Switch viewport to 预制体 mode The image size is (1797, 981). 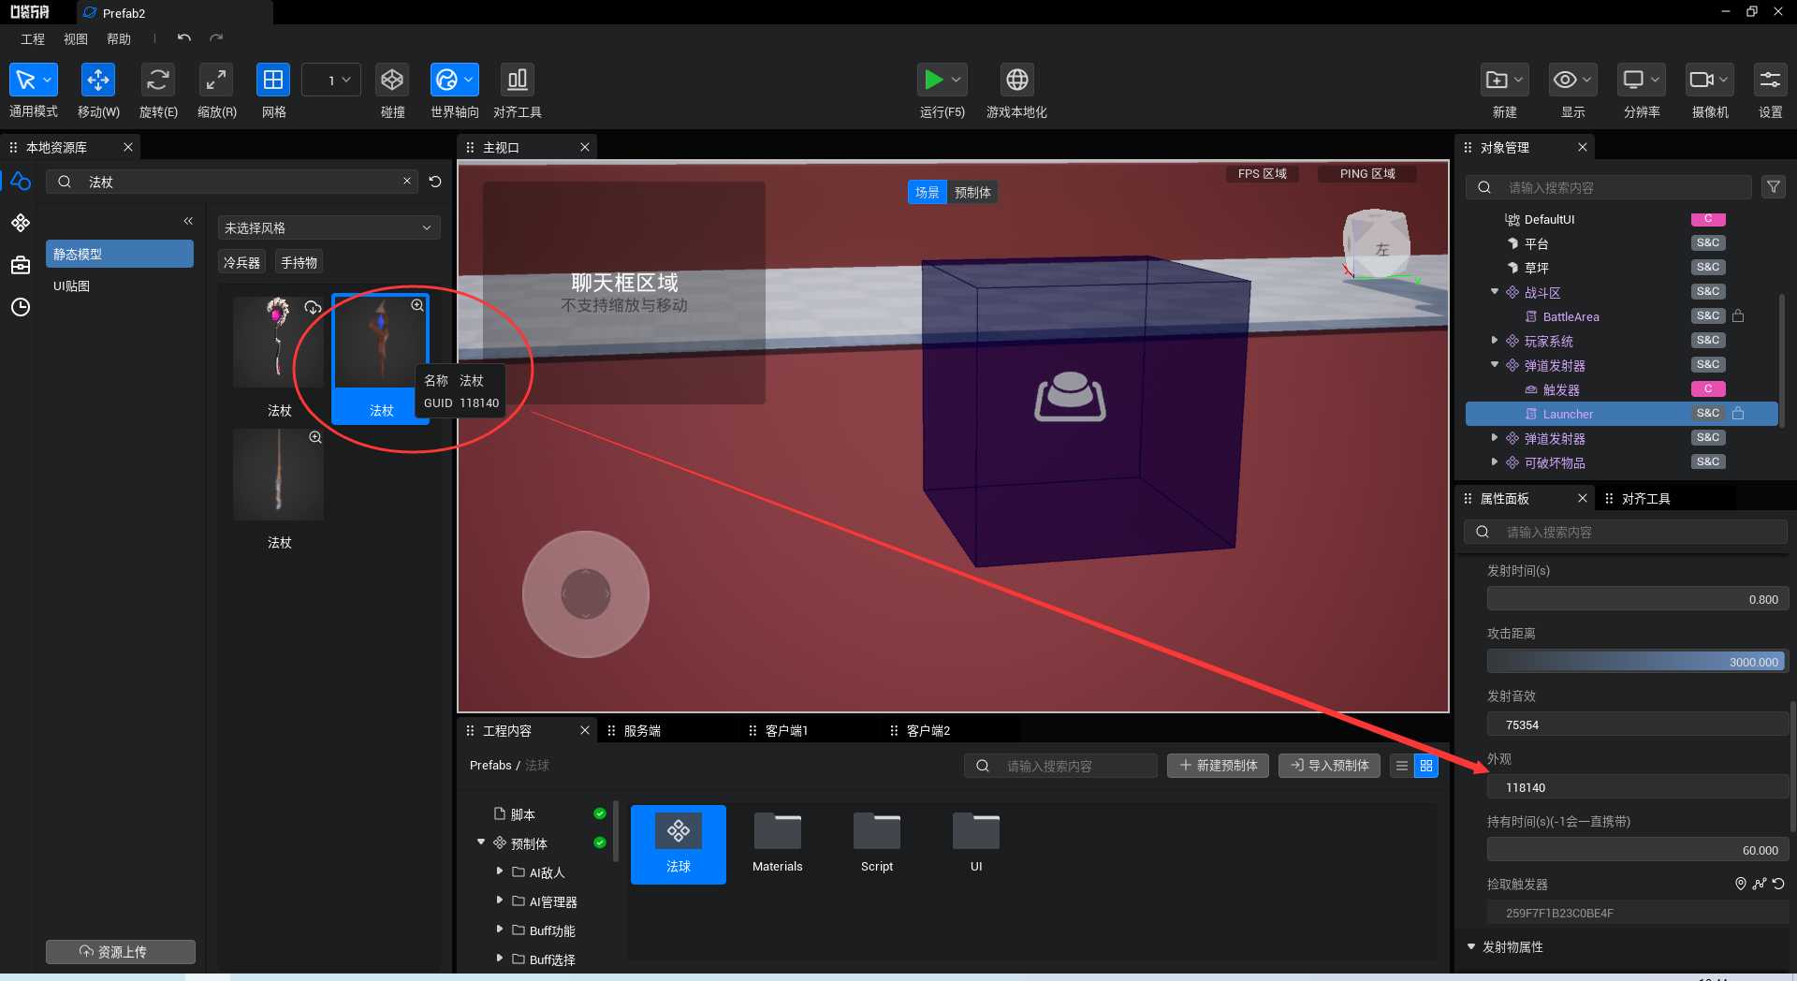(972, 192)
